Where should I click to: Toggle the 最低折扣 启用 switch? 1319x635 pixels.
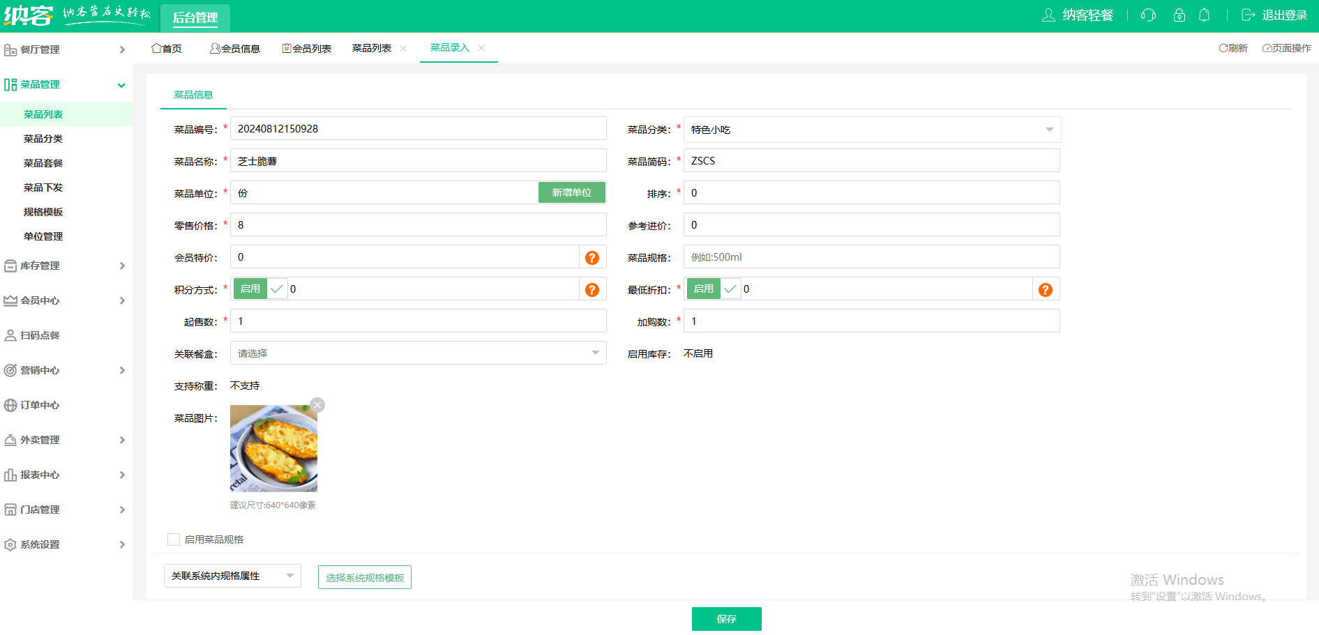[713, 289]
